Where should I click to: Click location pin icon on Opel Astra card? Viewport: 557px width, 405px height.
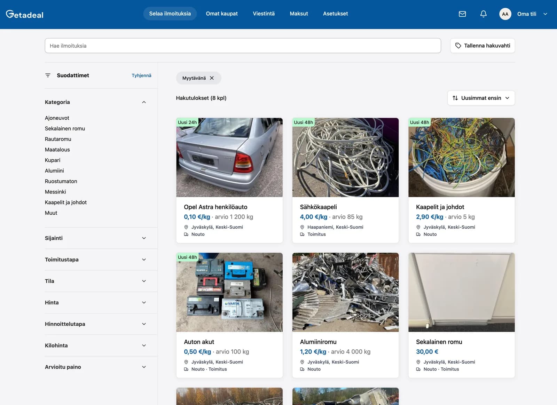point(186,227)
